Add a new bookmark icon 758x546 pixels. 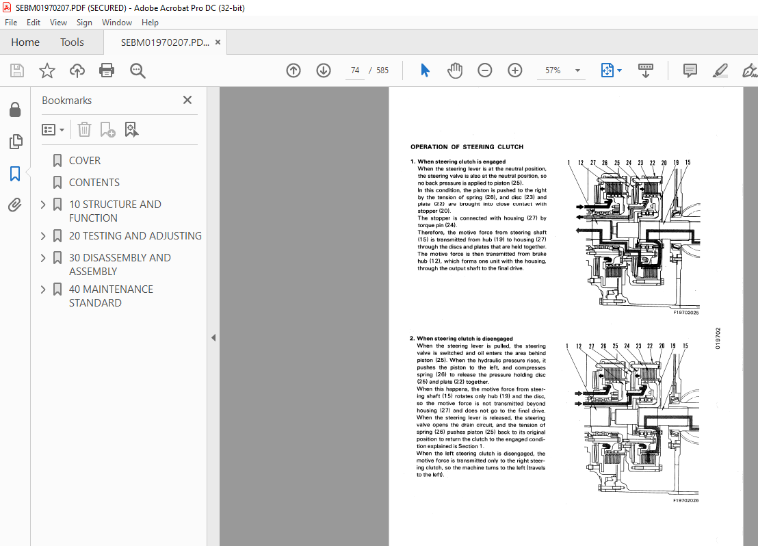pyautogui.click(x=107, y=129)
